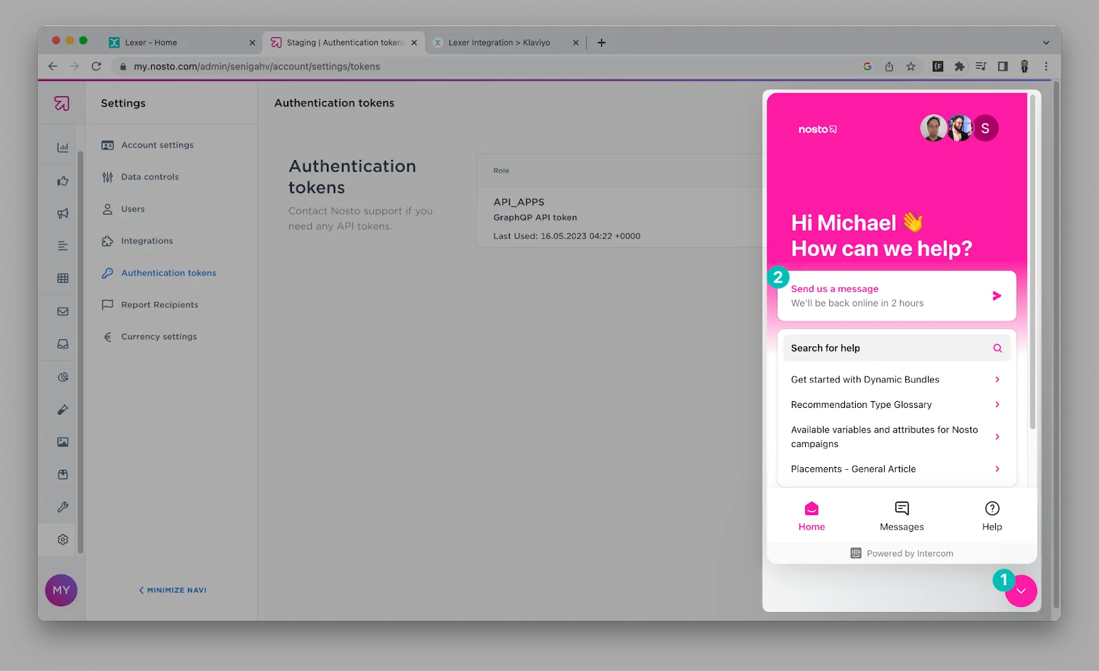Open Integrations settings
This screenshot has width=1099, height=671.
tap(147, 241)
